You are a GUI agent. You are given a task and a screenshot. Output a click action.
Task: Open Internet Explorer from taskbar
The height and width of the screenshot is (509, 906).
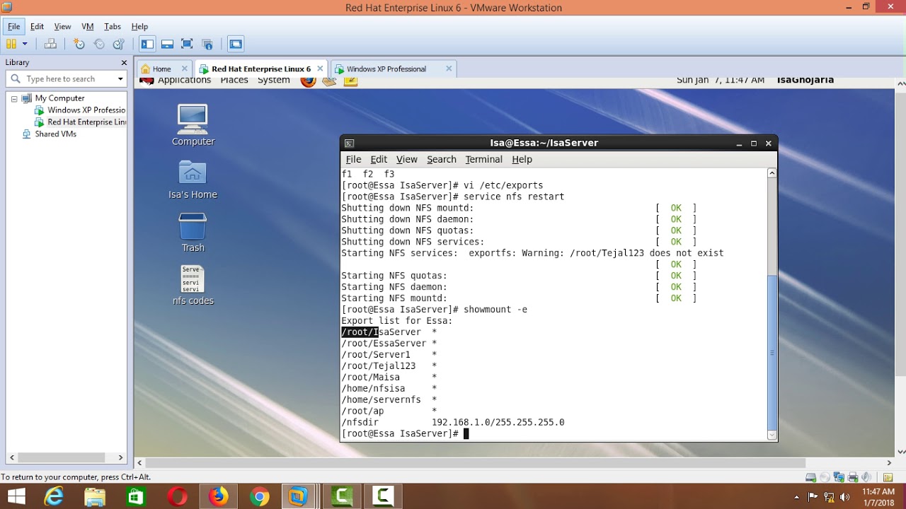tap(54, 497)
